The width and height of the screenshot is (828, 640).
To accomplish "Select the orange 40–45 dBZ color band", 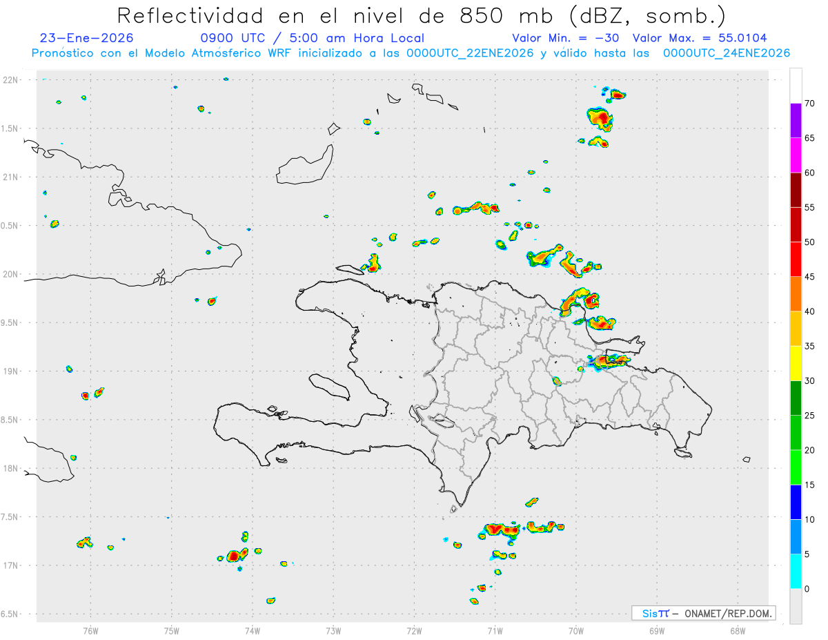I will pyautogui.click(x=796, y=294).
